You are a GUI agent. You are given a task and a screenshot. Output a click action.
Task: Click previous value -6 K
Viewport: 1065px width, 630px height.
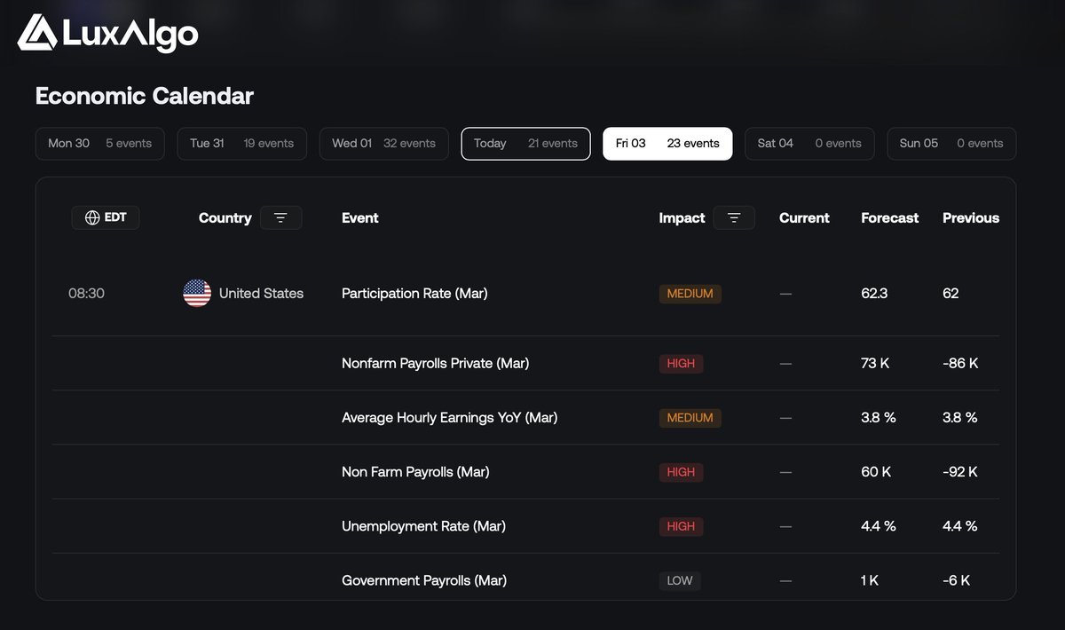(x=957, y=580)
